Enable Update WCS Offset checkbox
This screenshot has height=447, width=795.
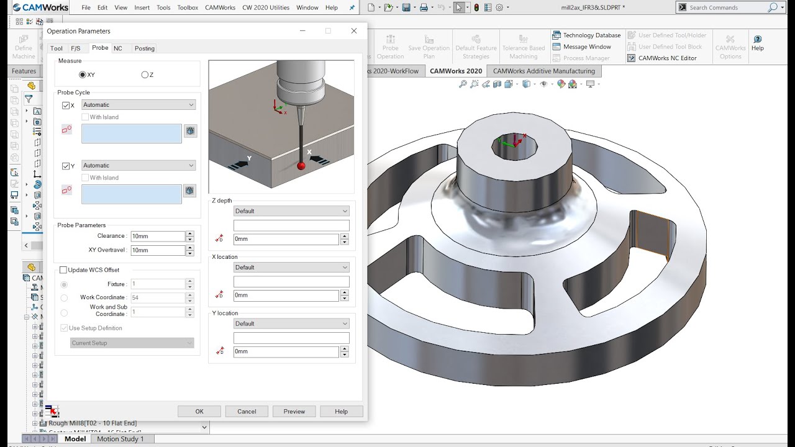63,270
